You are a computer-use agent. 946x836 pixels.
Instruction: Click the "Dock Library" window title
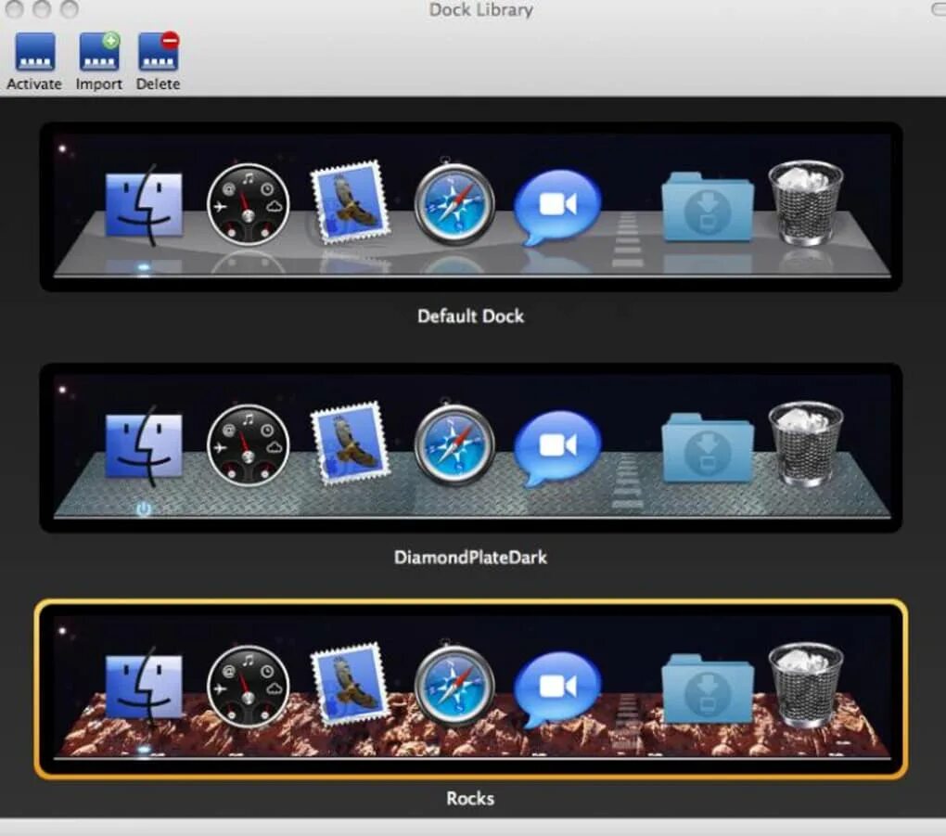click(x=480, y=9)
